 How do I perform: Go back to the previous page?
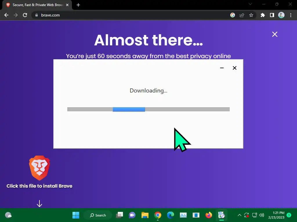6,15
